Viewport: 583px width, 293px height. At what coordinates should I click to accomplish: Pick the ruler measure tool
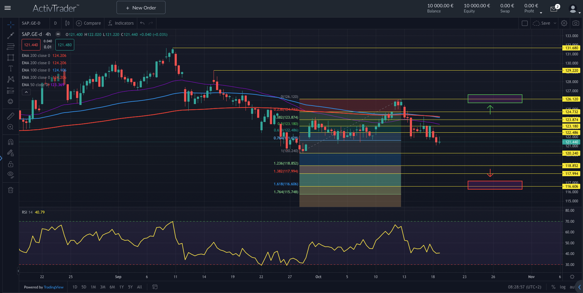[x=11, y=116]
